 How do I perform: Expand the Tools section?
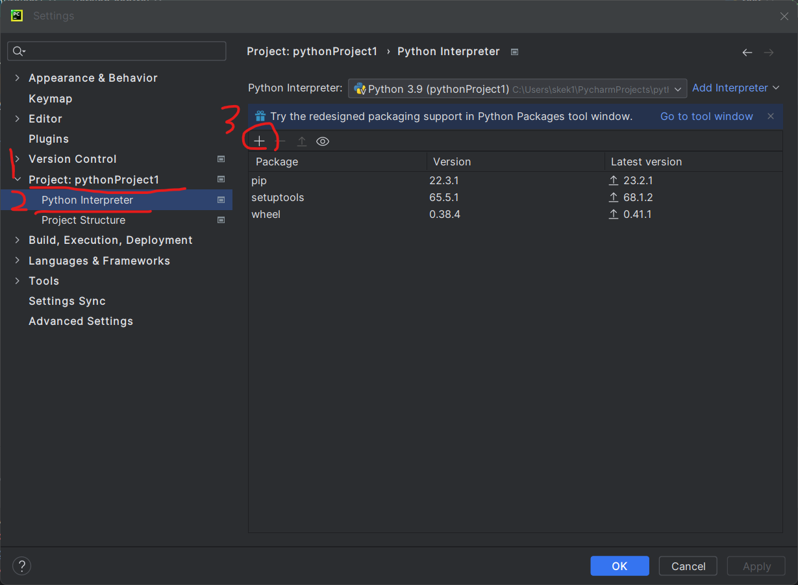pos(17,281)
